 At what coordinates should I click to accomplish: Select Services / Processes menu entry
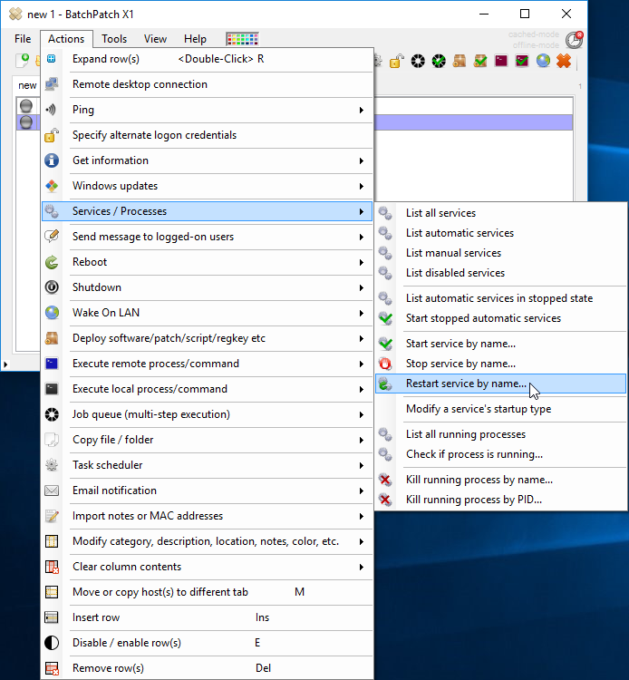click(x=208, y=211)
